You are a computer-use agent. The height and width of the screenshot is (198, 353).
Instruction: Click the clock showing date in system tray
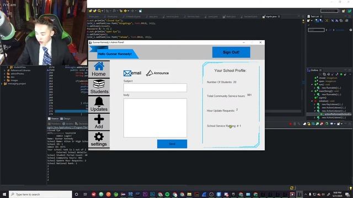coord(337,194)
